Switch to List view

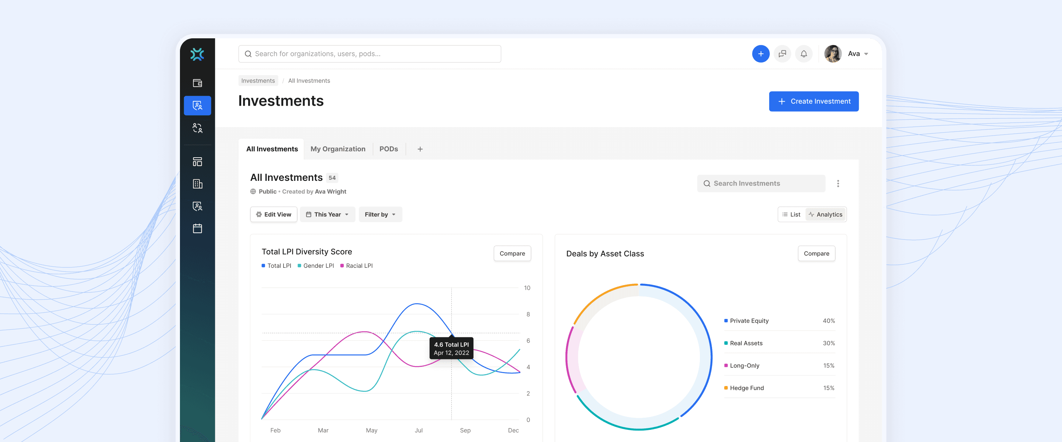[791, 215]
